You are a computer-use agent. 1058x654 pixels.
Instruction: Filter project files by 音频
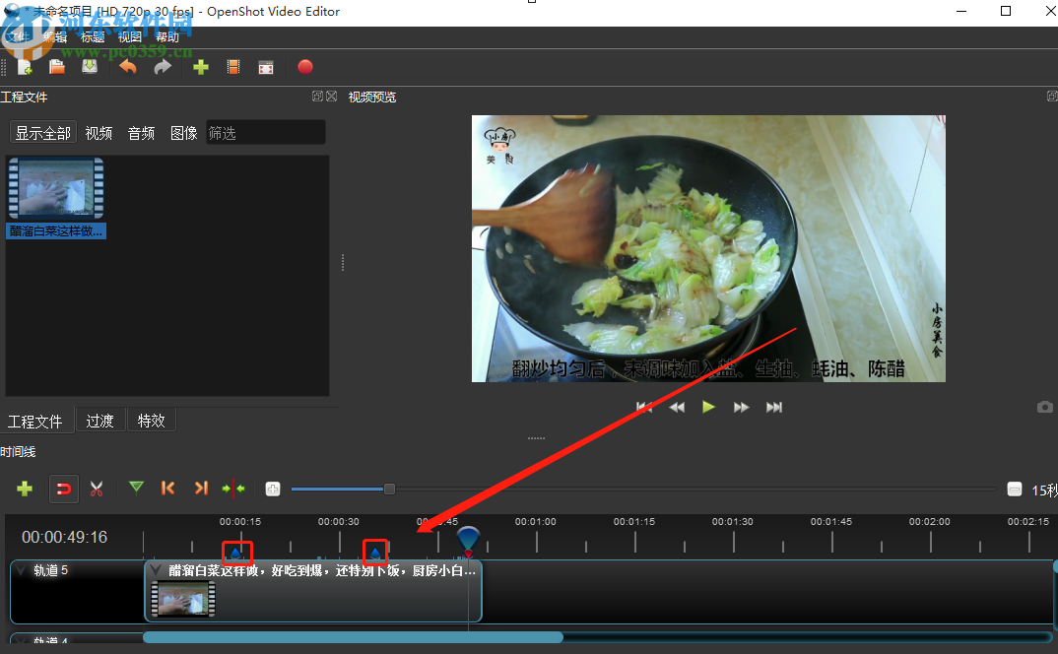pyautogui.click(x=141, y=133)
